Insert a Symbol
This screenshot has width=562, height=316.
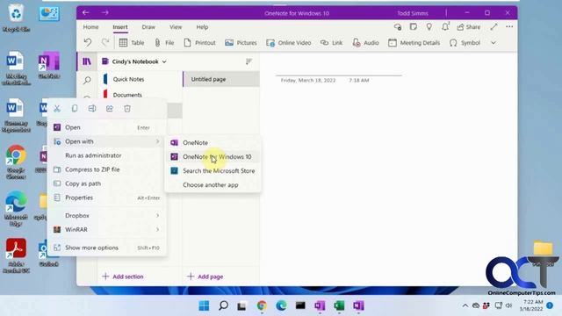[465, 43]
